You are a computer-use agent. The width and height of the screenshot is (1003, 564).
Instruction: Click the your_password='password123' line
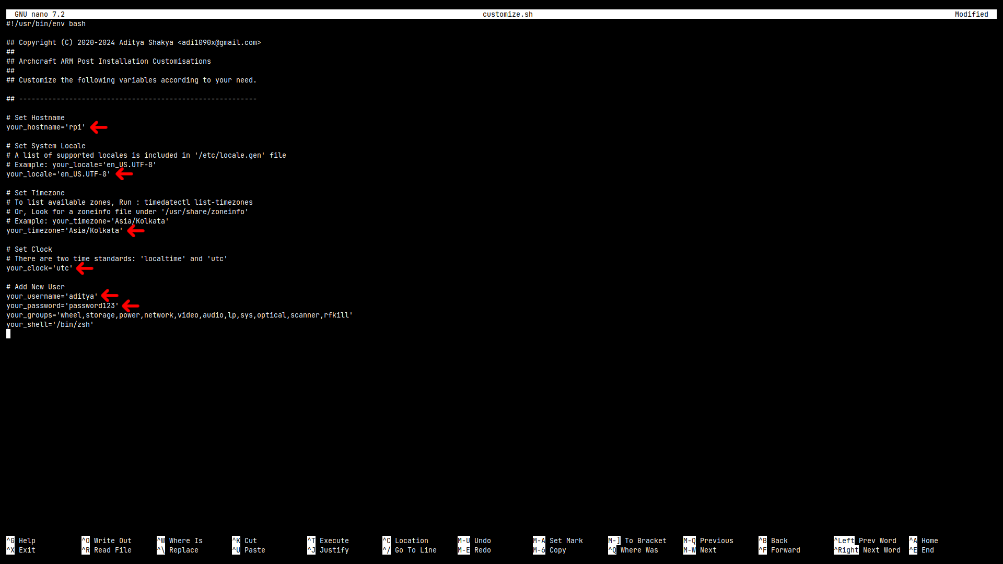pyautogui.click(x=63, y=305)
